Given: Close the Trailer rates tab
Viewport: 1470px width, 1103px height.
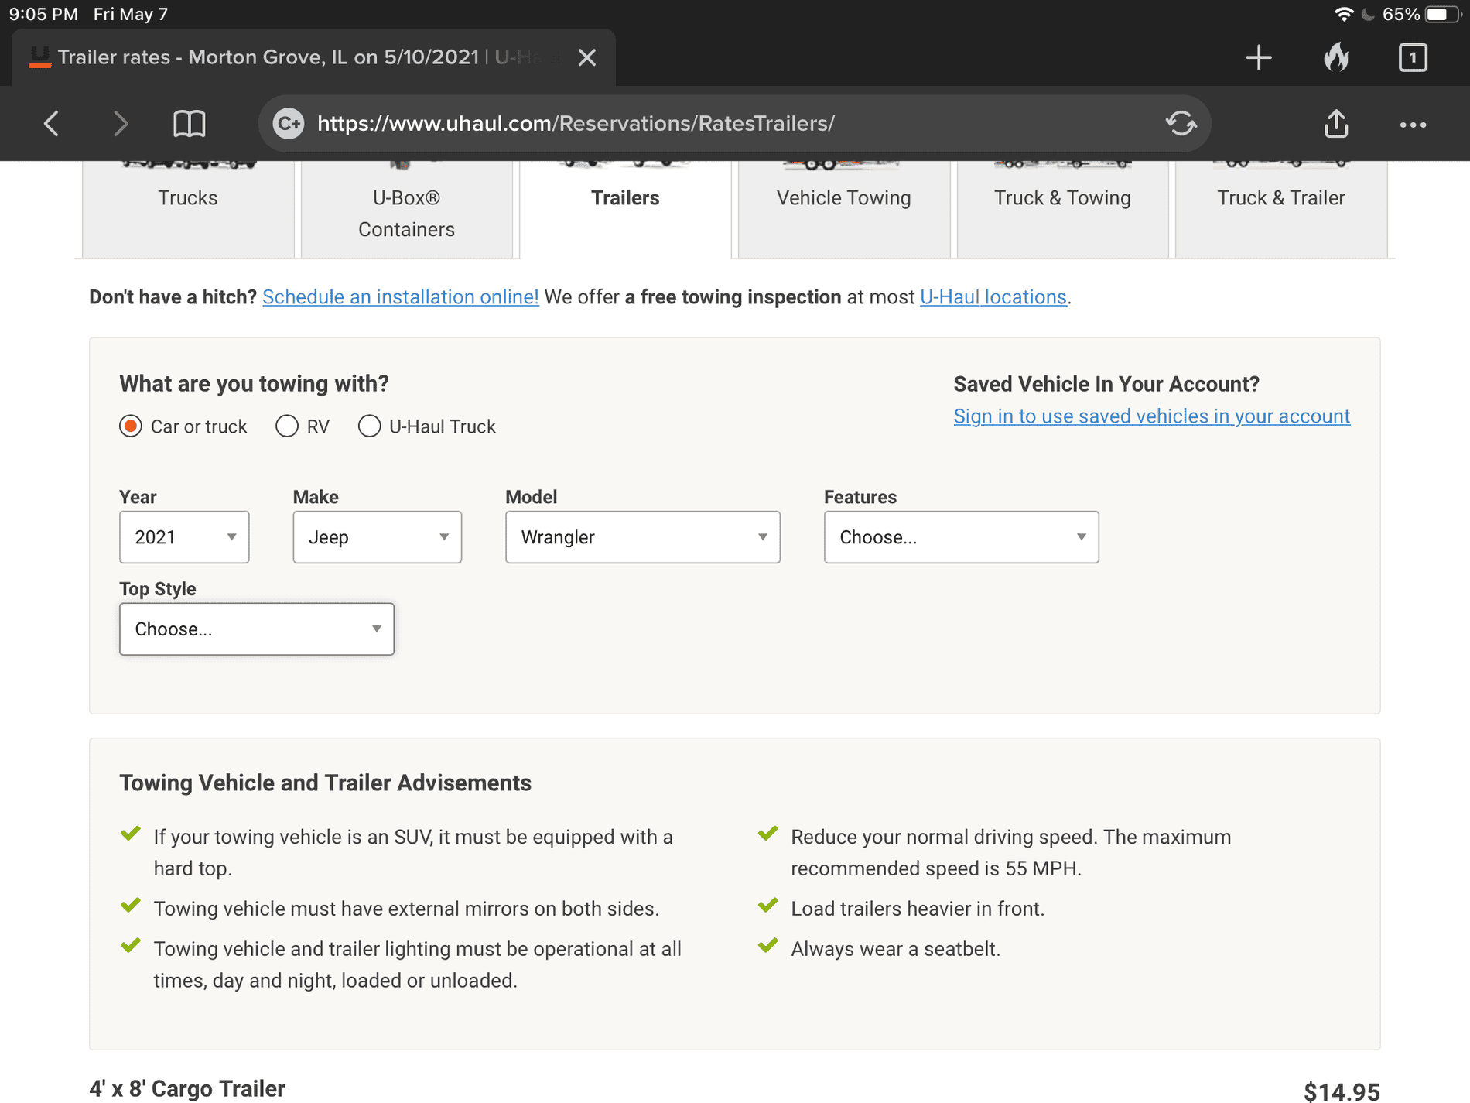Looking at the screenshot, I should click(x=587, y=57).
